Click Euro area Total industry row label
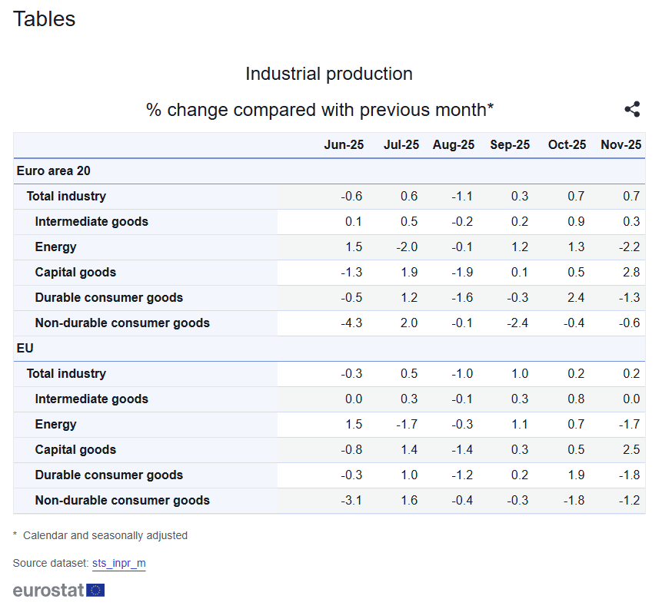662x609 pixels. [x=66, y=196]
